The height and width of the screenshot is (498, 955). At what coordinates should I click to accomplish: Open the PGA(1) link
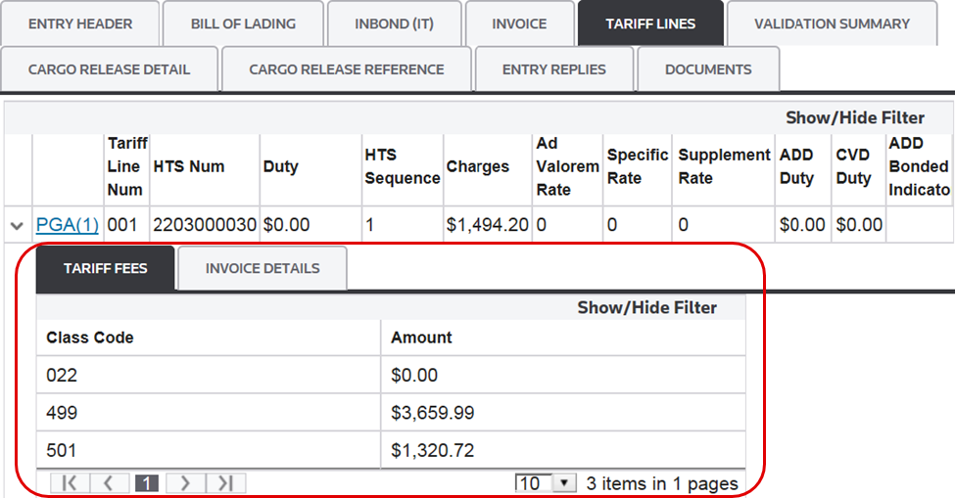pyautogui.click(x=68, y=225)
